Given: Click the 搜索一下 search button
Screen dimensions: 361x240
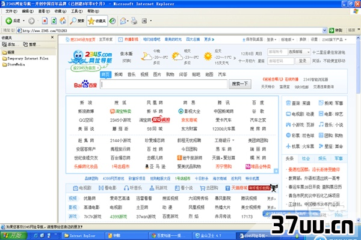Looking at the screenshot, I should click(x=240, y=84).
